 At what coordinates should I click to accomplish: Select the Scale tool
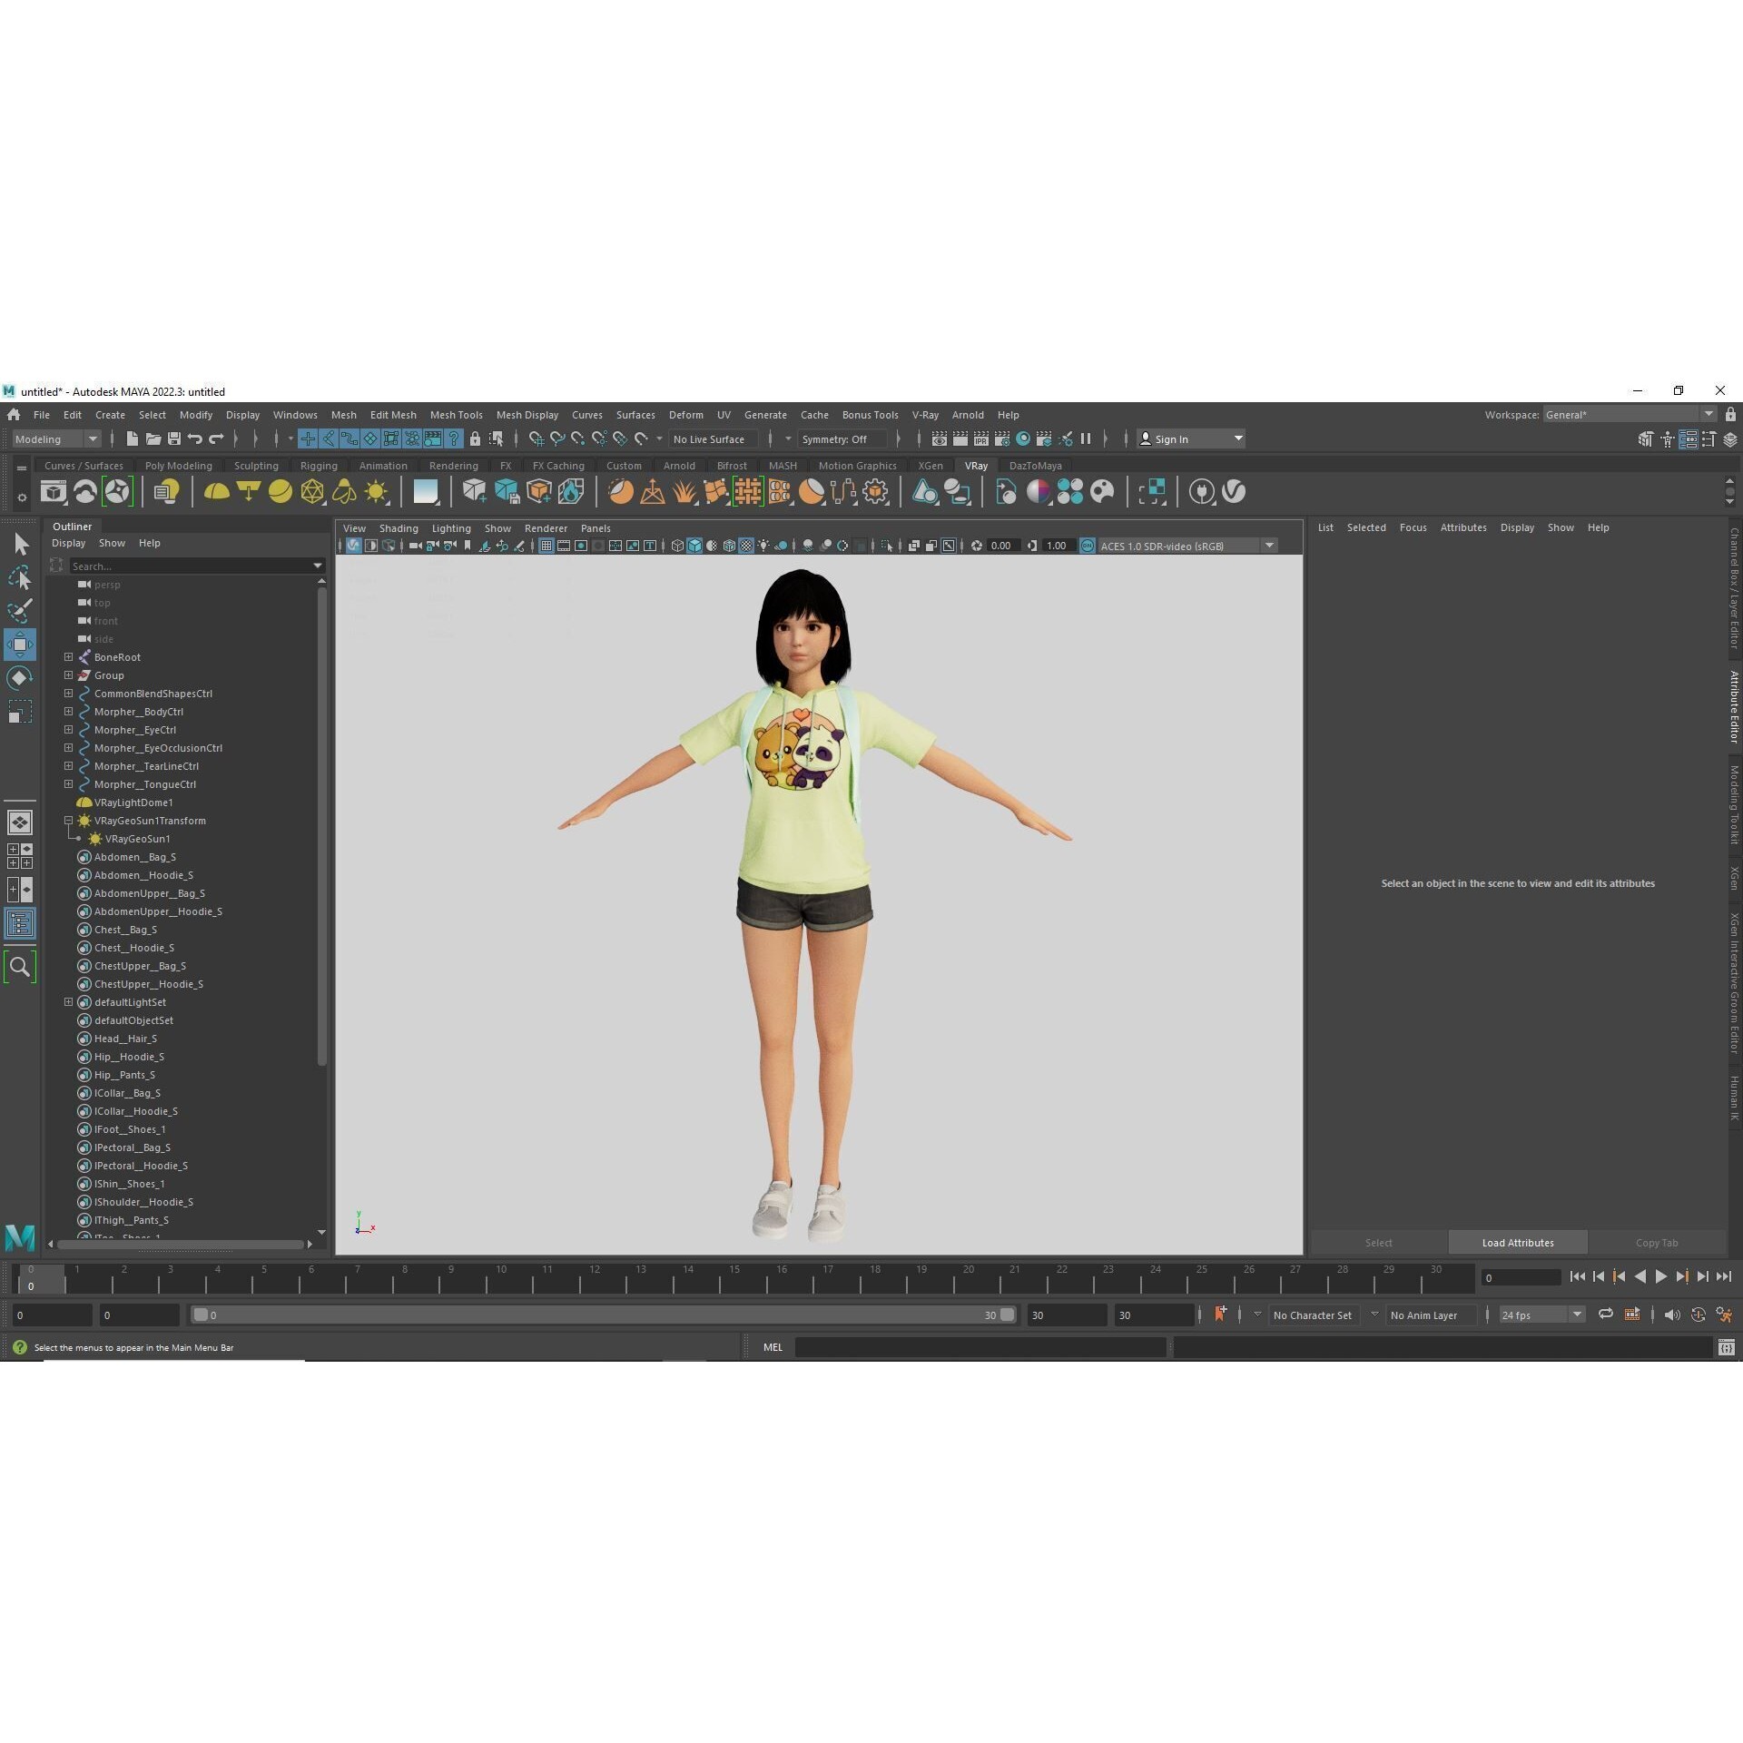[20, 712]
